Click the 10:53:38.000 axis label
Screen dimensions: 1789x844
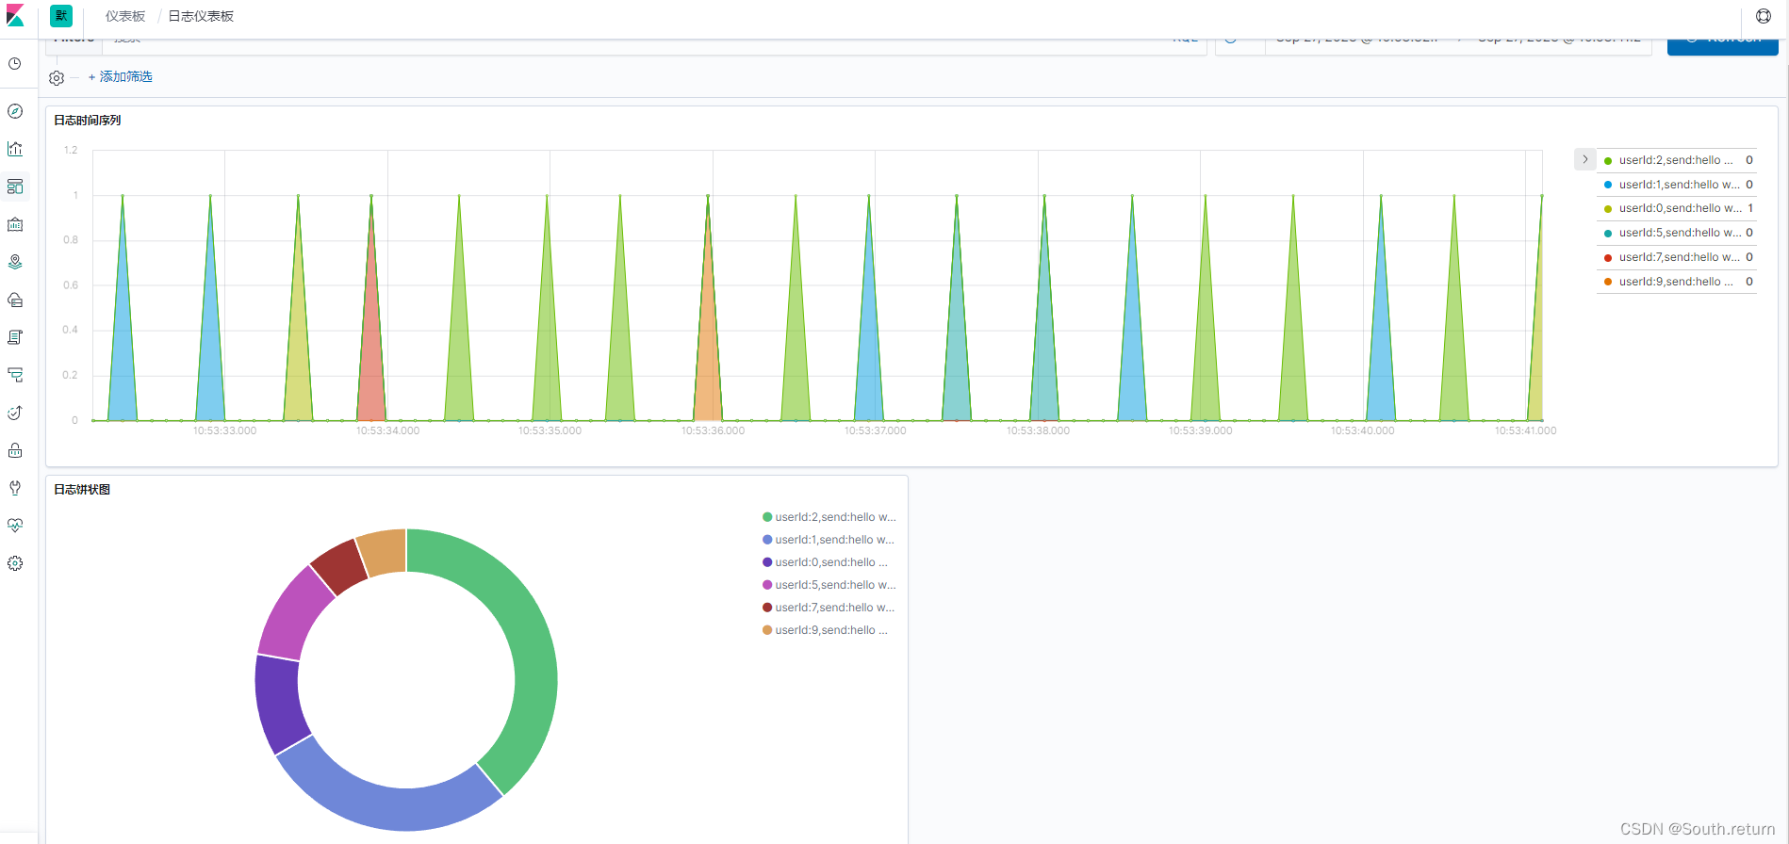[1038, 430]
